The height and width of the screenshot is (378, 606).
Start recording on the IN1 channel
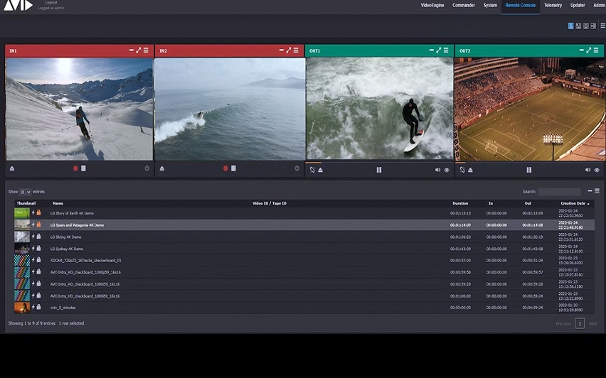[75, 168]
